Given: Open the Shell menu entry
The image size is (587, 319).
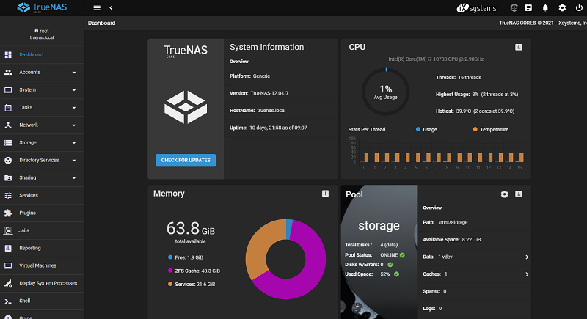Looking at the screenshot, I should click(42, 301).
